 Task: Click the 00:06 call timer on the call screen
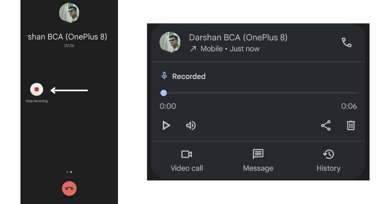pos(69,46)
